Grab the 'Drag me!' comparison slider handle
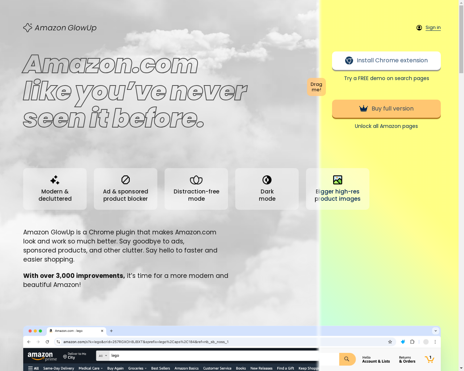This screenshot has height=371, width=464. click(x=316, y=87)
